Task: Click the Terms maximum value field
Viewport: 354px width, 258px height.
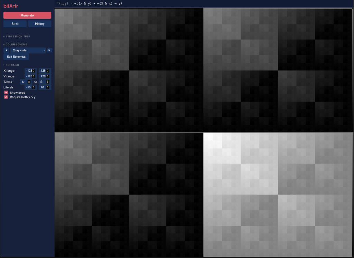Action: 45,82
